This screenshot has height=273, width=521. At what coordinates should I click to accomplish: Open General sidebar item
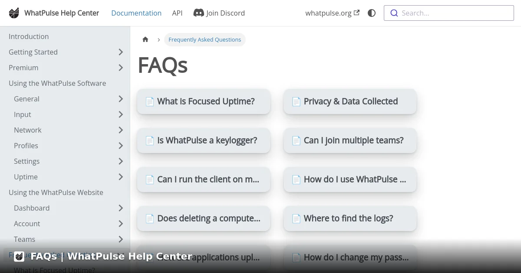[x=26, y=99]
